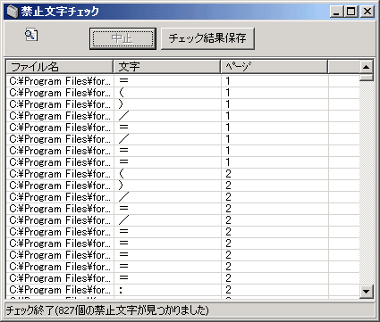Select the first row with （ on page 1
This screenshot has width=380, height=322.
point(182,93)
